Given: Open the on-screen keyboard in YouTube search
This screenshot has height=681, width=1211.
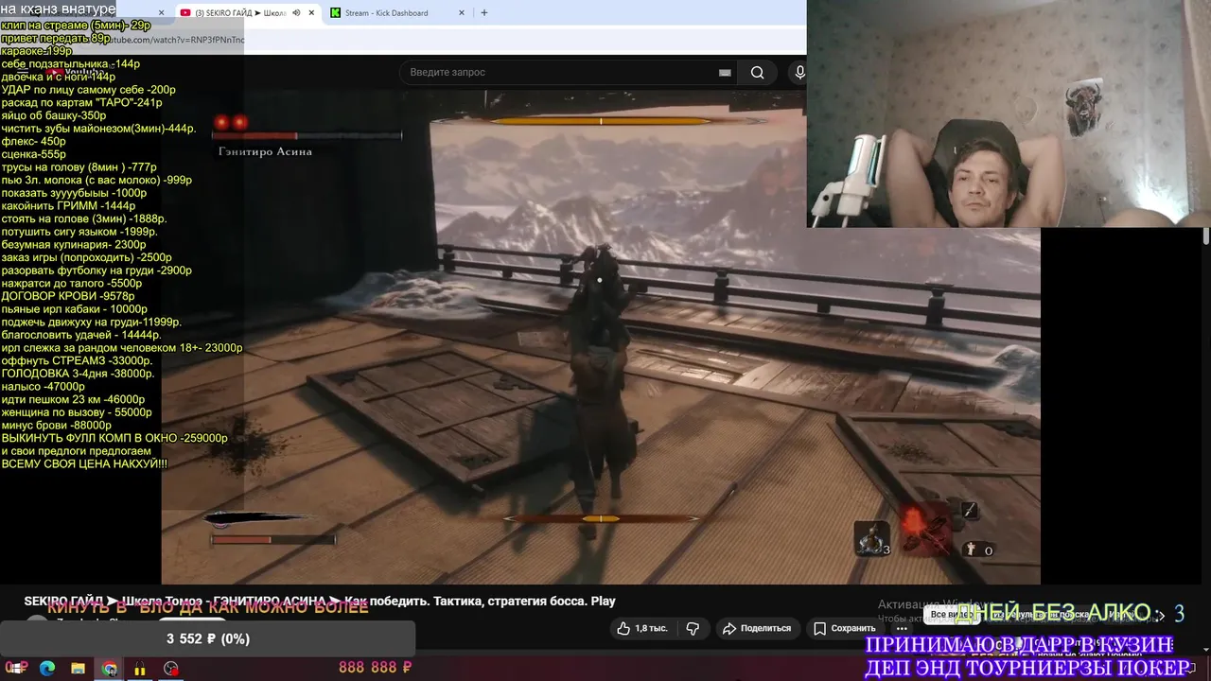Looking at the screenshot, I should point(725,73).
